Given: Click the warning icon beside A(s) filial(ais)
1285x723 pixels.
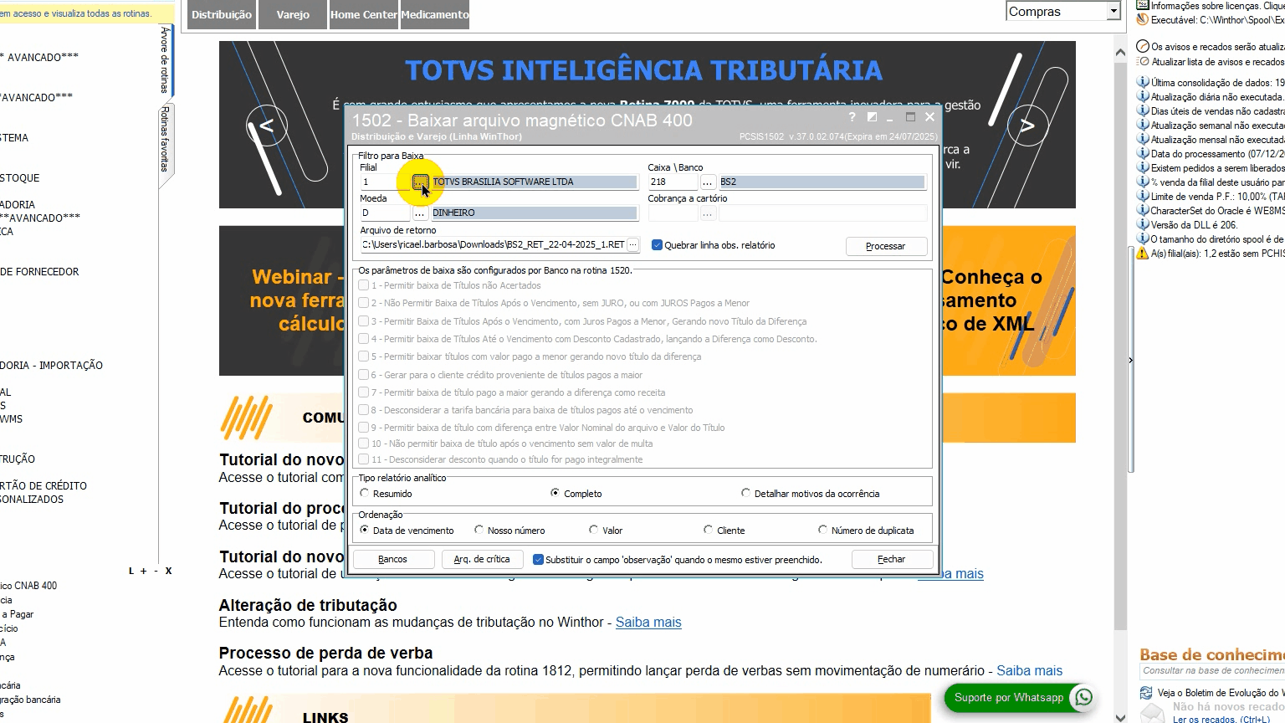Looking at the screenshot, I should point(1143,254).
